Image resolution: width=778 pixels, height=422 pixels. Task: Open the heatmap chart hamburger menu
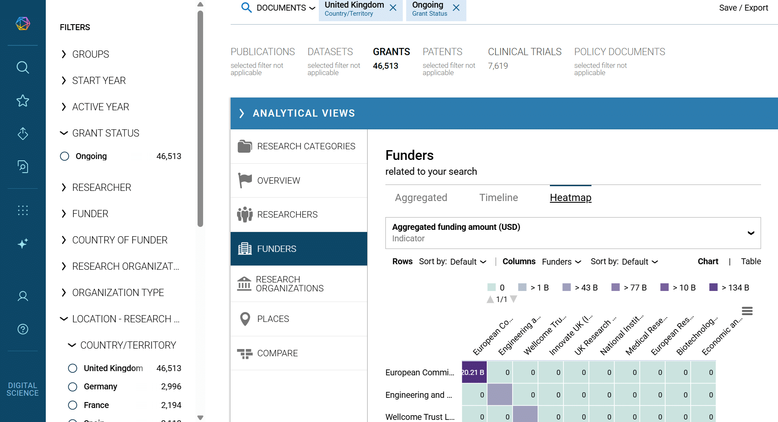(747, 311)
